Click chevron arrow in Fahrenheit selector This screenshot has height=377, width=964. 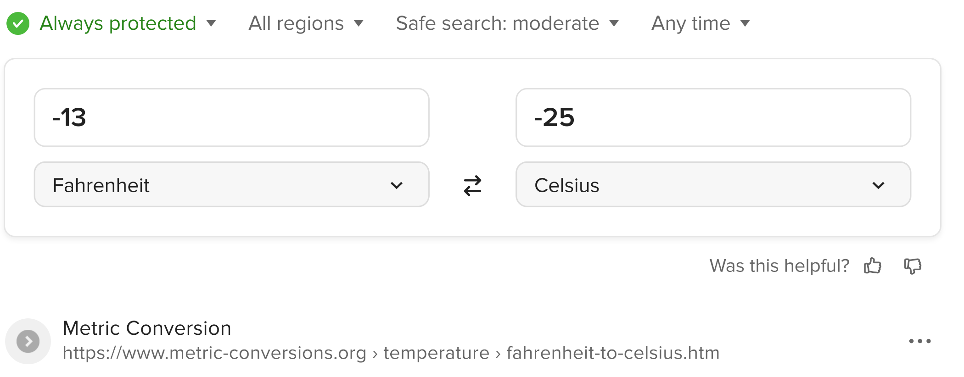[397, 185]
